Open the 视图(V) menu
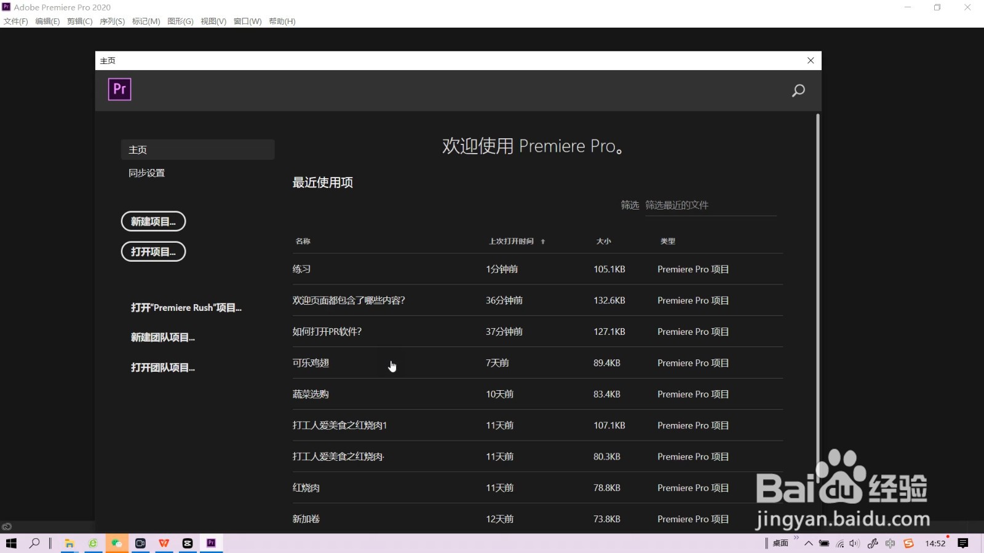This screenshot has width=984, height=553. tap(213, 22)
